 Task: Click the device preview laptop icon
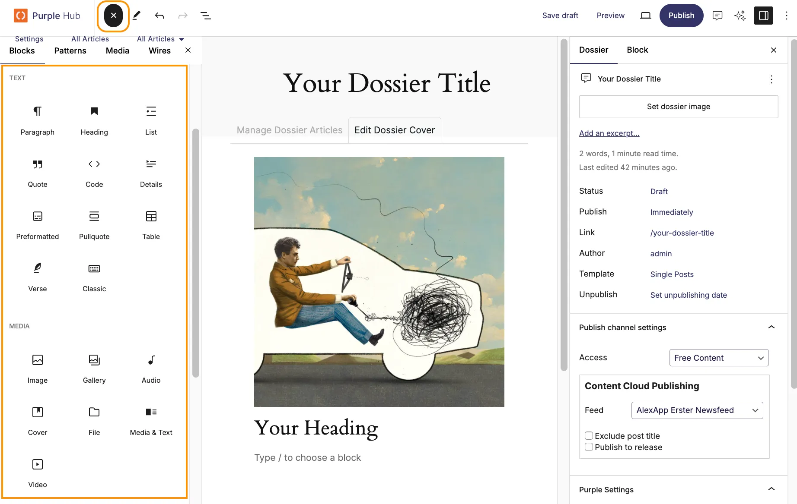tap(645, 16)
